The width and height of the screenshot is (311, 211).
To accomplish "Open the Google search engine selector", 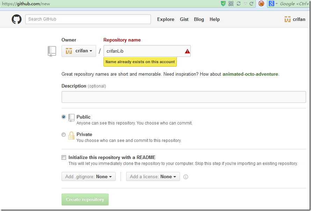I will pos(273,3).
